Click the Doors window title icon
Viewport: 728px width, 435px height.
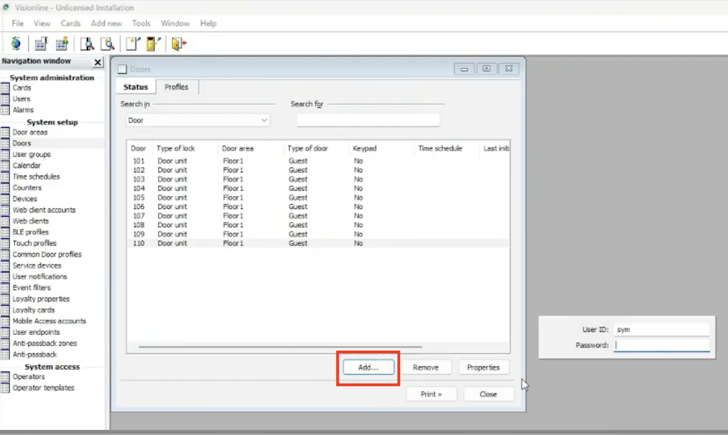tap(122, 69)
